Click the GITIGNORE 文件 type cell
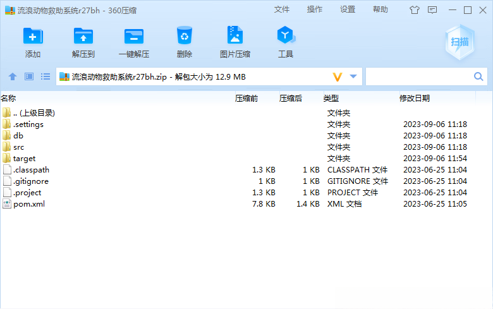 point(358,181)
